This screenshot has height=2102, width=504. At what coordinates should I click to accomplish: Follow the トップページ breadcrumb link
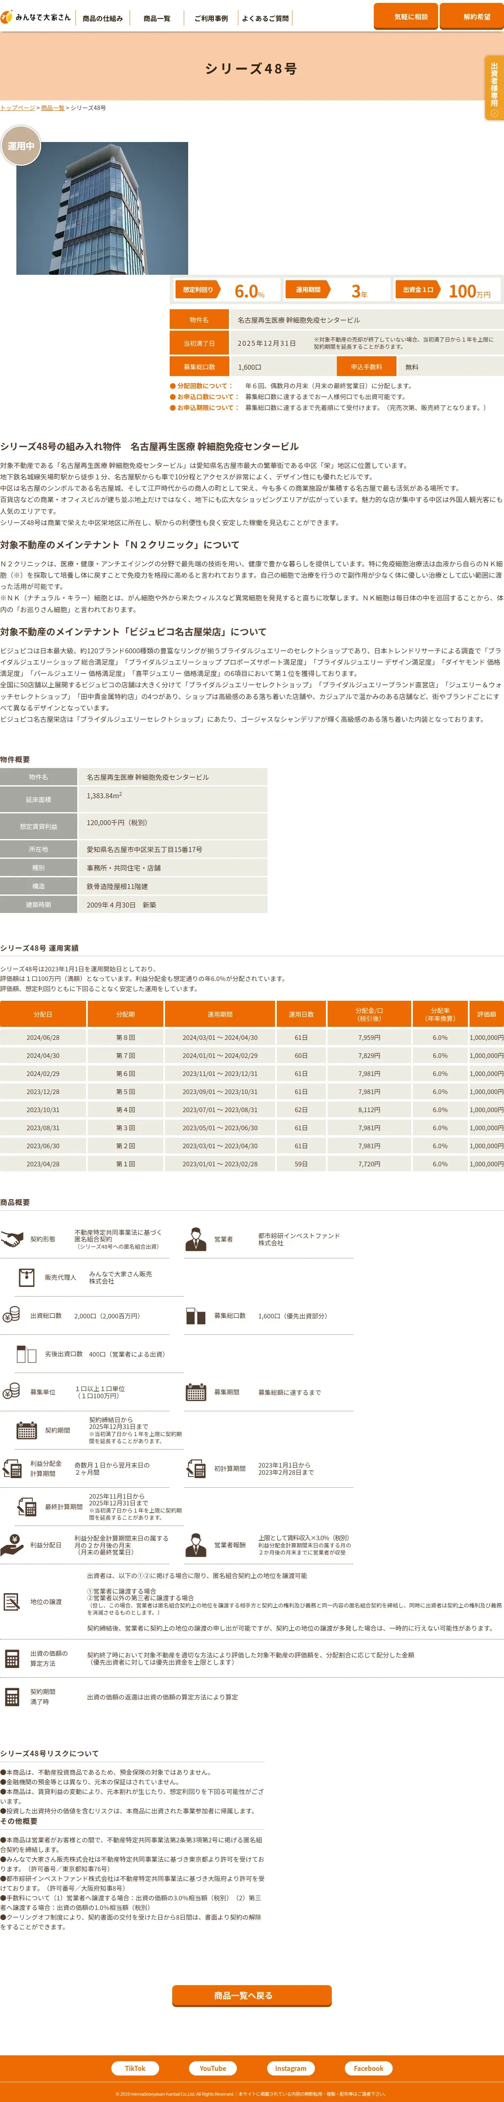pyautogui.click(x=17, y=108)
